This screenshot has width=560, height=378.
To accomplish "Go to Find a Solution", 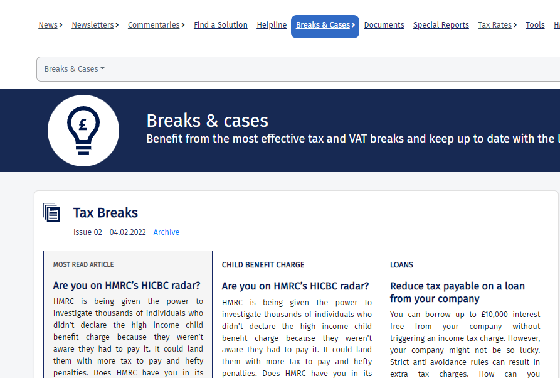I will pos(221,25).
